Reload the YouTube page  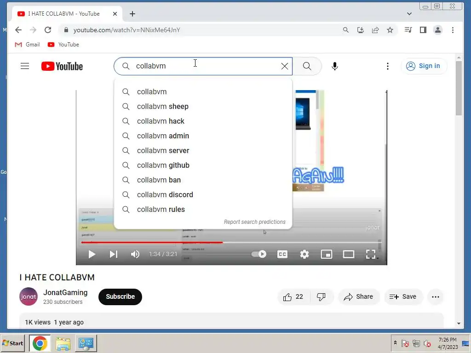pos(48,30)
